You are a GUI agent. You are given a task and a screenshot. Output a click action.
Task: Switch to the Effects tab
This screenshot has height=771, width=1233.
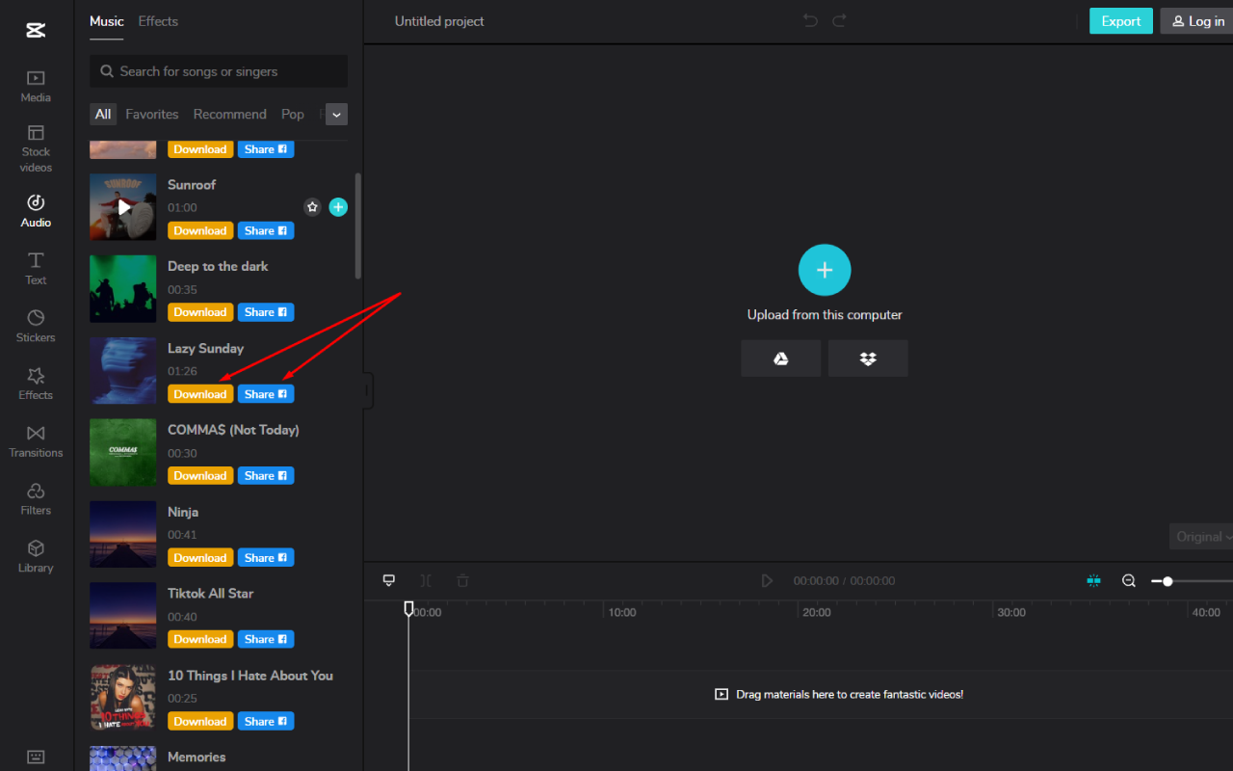[157, 21]
